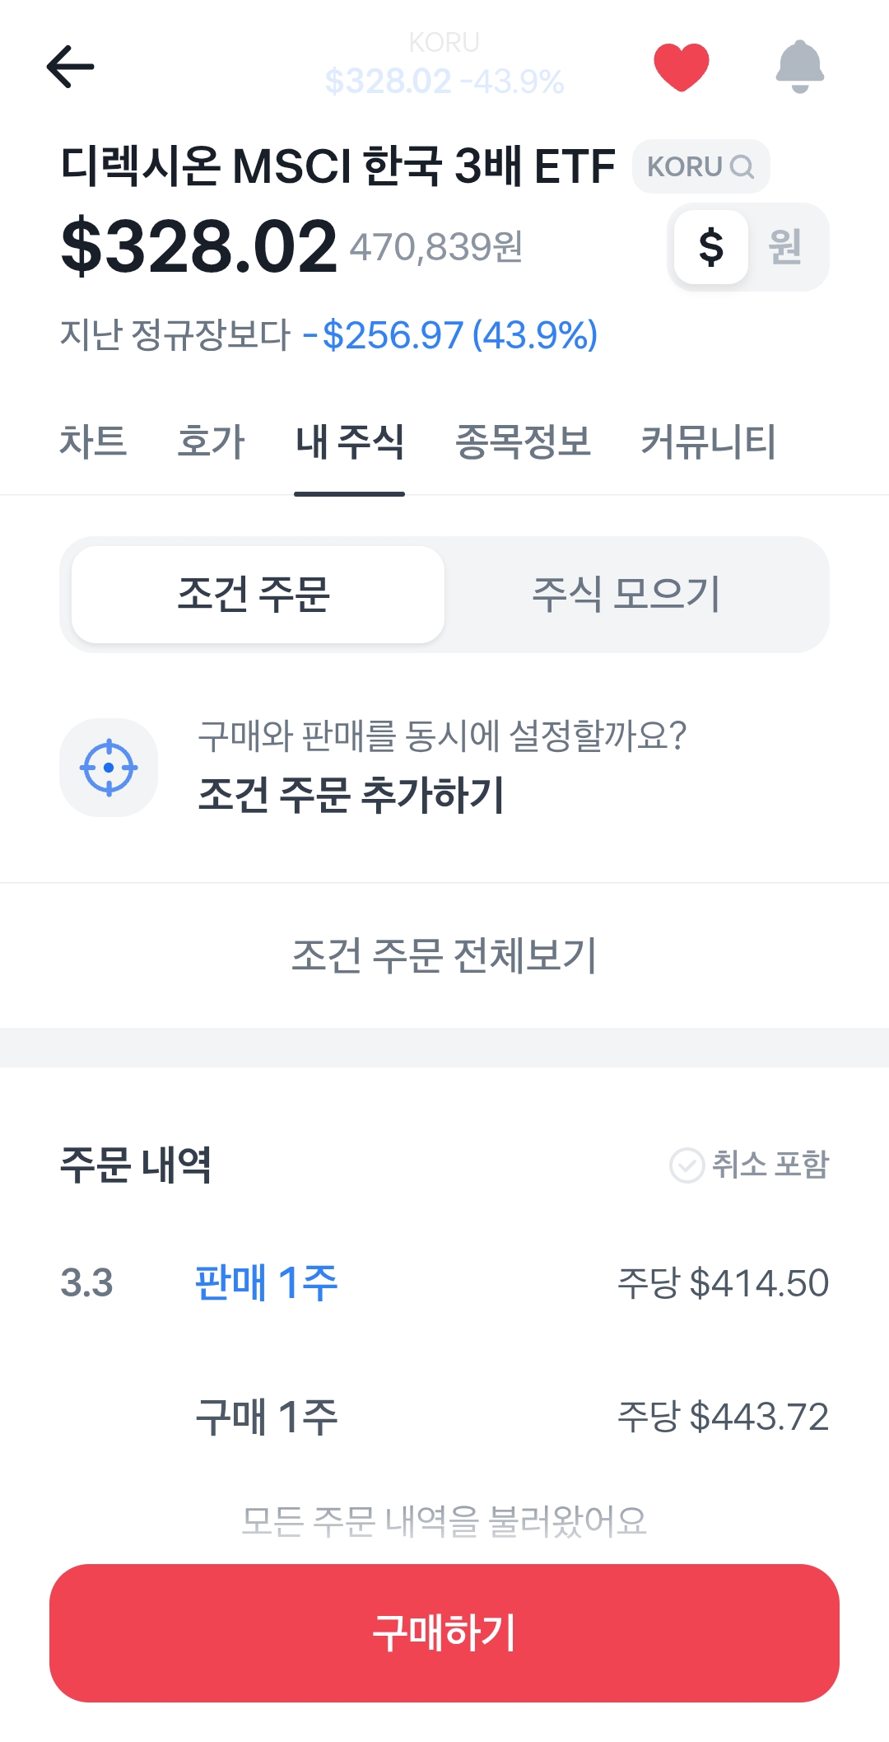889x1742 pixels.
Task: Open the 판매 1주 order entry
Action: 444,1282
